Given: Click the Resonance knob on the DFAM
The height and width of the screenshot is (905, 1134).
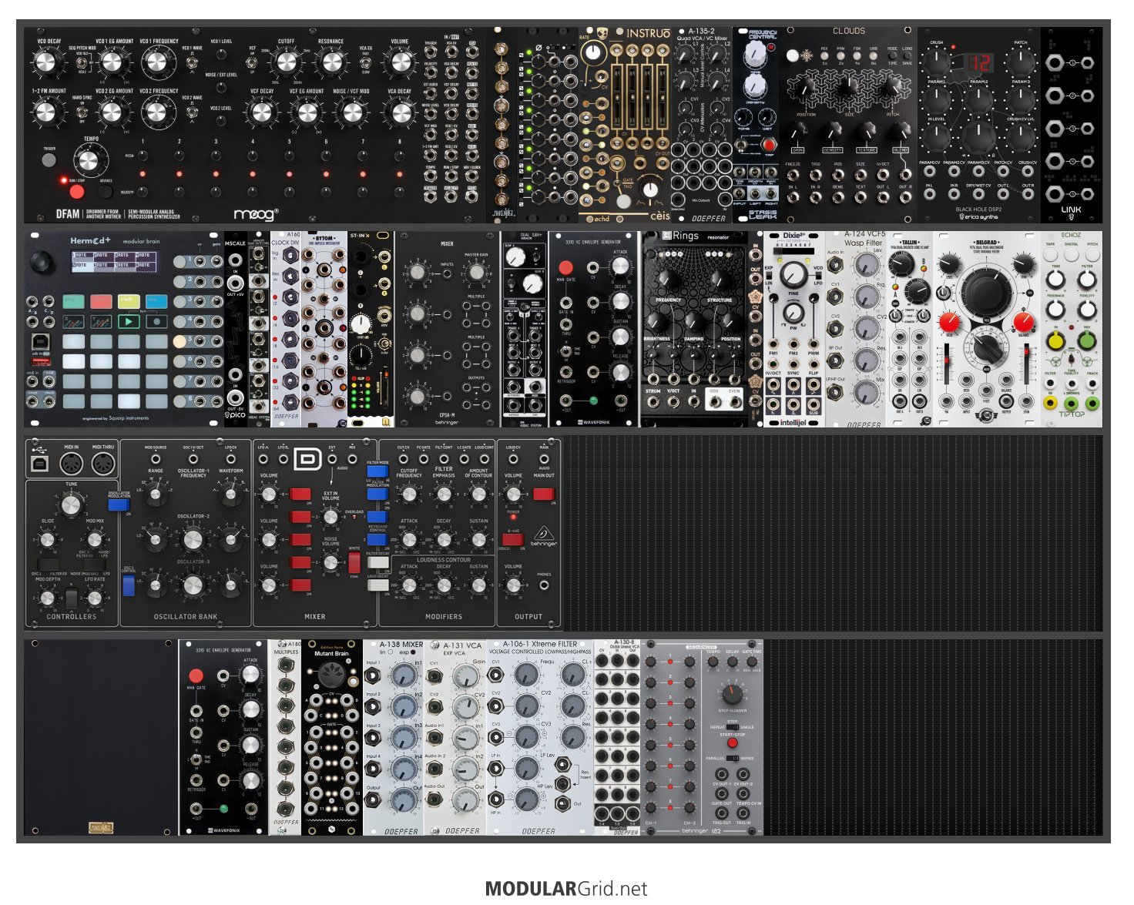Looking at the screenshot, I should 331,63.
